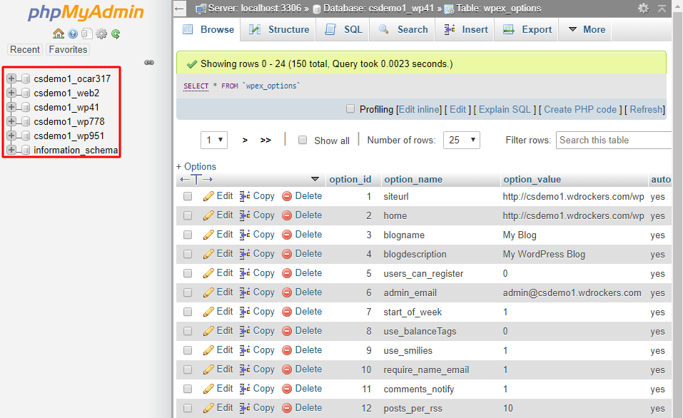
Task: Expand the csdemo1_web2 database tree node
Action: click(x=11, y=93)
